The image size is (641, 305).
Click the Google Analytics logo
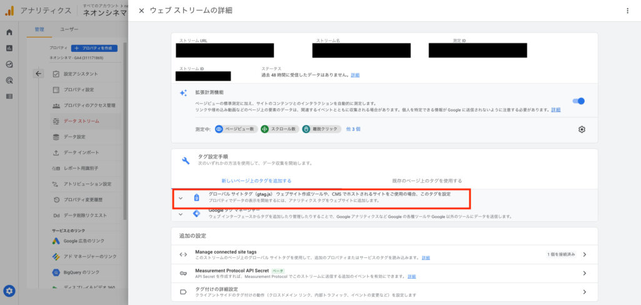9,11
